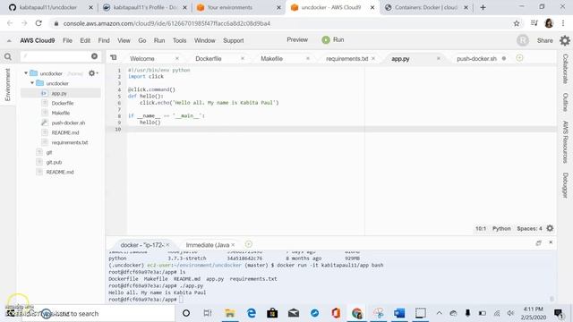Bookmark this page star icon
Screen dimensions: 573x322
517,23
